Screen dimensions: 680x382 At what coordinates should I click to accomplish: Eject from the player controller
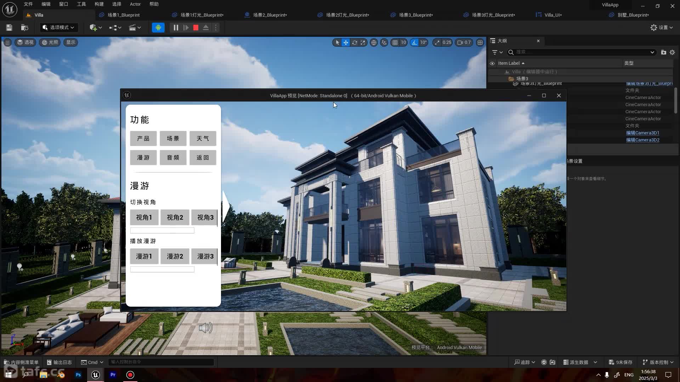point(206,28)
